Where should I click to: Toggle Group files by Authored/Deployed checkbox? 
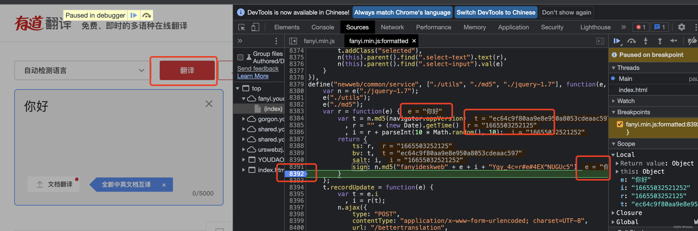[240, 57]
